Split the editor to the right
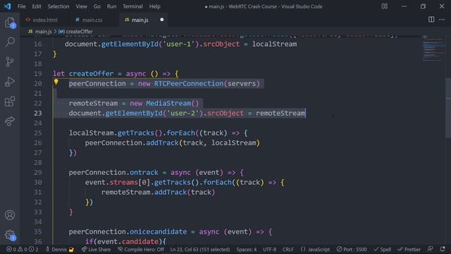This screenshot has height=254, width=451. click(x=431, y=20)
